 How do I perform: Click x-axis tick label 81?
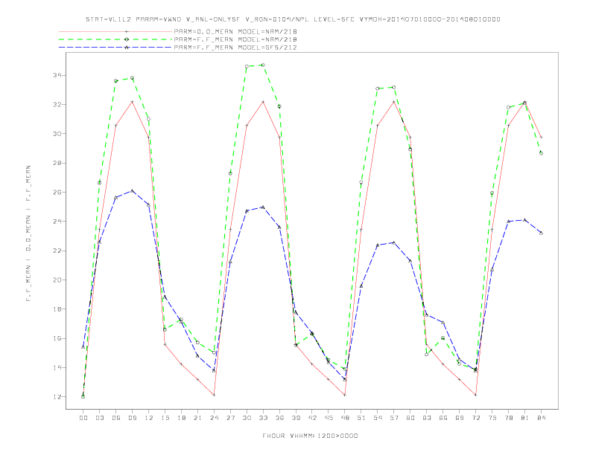[x=525, y=418]
